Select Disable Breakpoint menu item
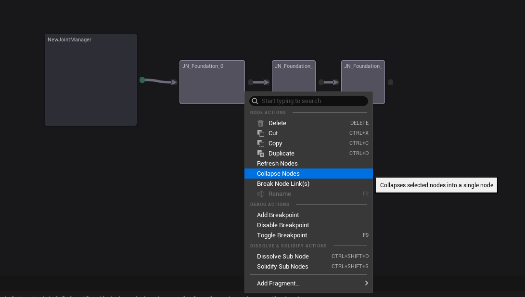The width and height of the screenshot is (525, 297). pos(283,225)
